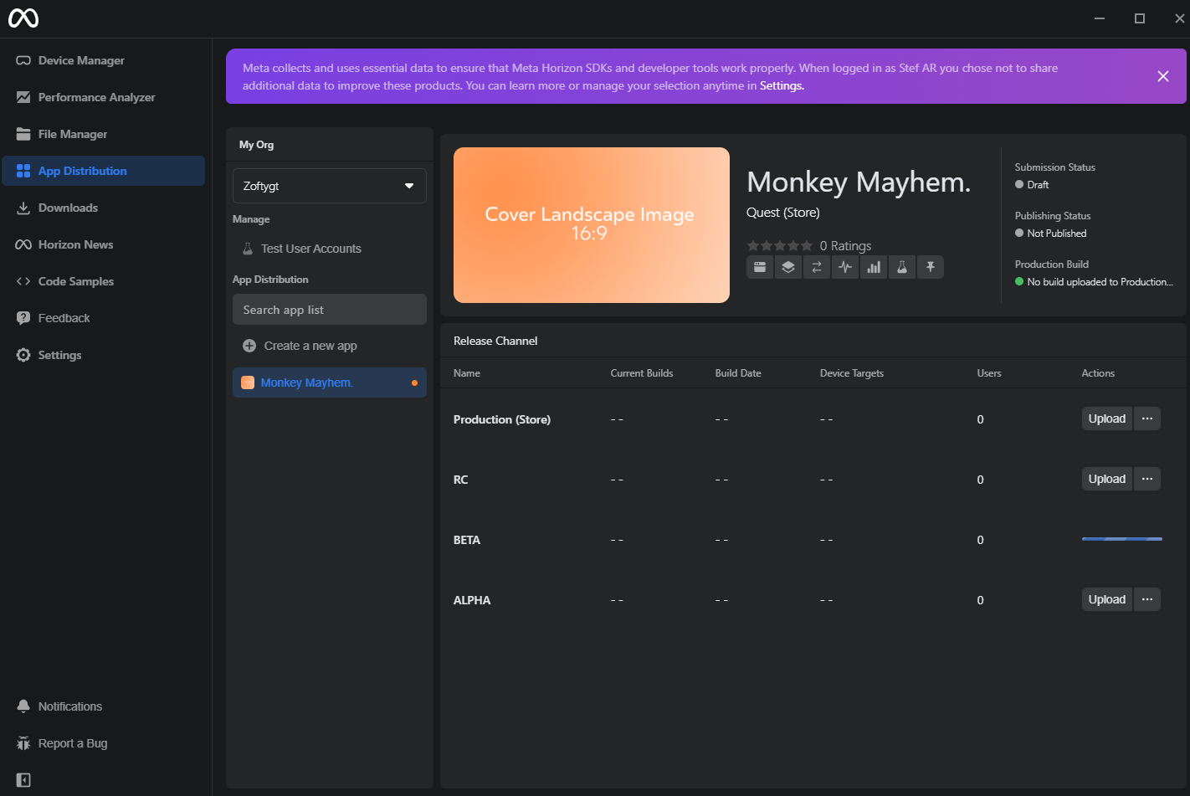
Task: Open Settings from the sidebar
Action: (x=103, y=355)
